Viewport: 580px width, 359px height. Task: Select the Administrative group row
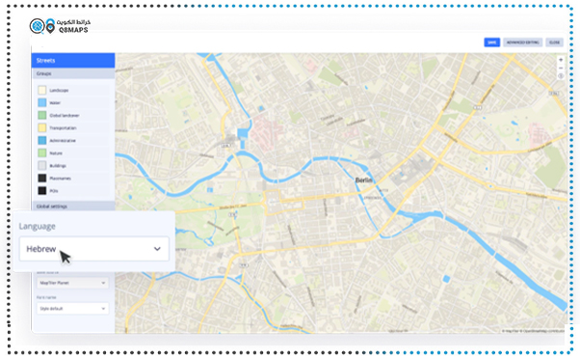pos(73,140)
